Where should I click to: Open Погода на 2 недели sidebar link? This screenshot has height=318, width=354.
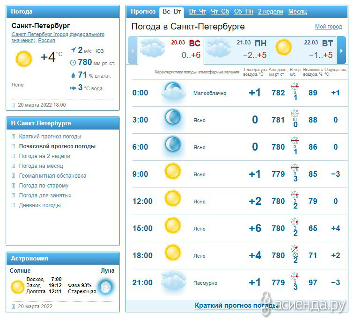tap(44, 156)
